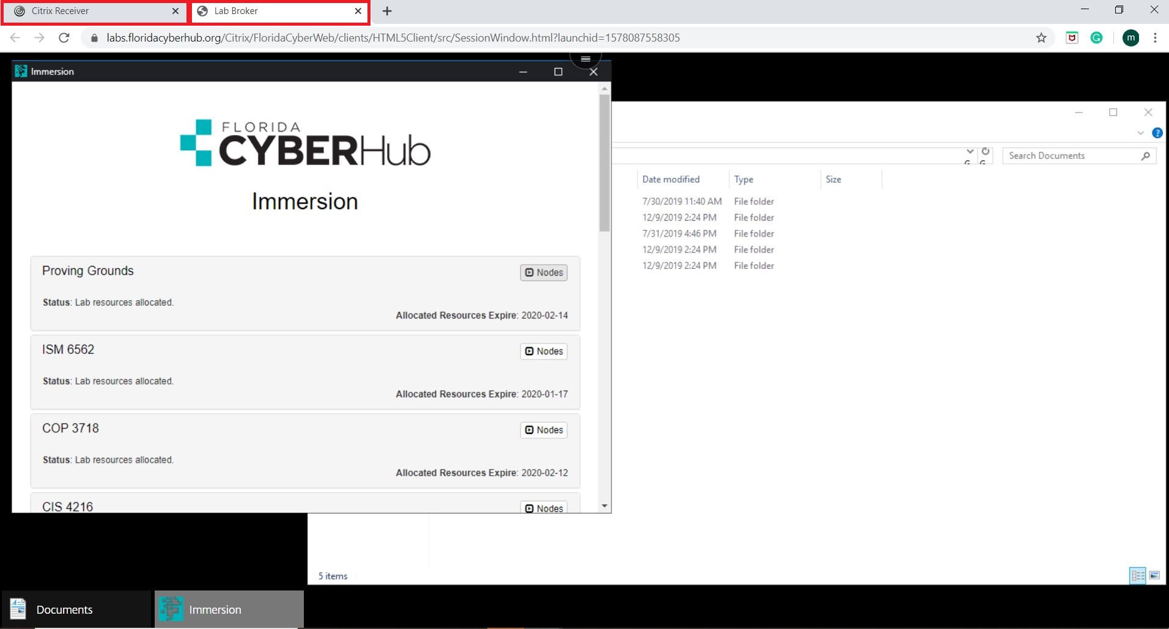This screenshot has height=629, width=1169.
Task: Open Nodes for COP 3718
Action: pyautogui.click(x=544, y=430)
